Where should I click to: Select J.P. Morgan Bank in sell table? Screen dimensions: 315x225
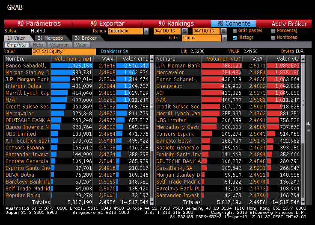click(228, 66)
